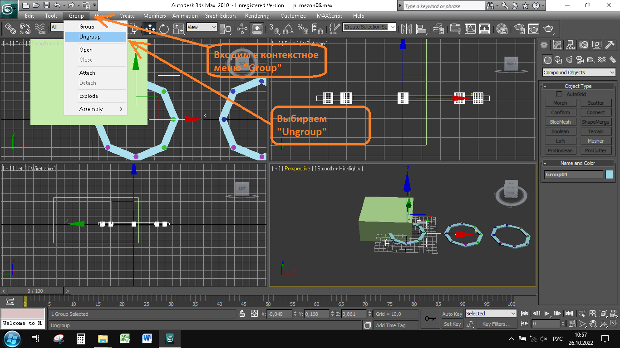
Task: Toggle Auto Key mode
Action: (452, 314)
